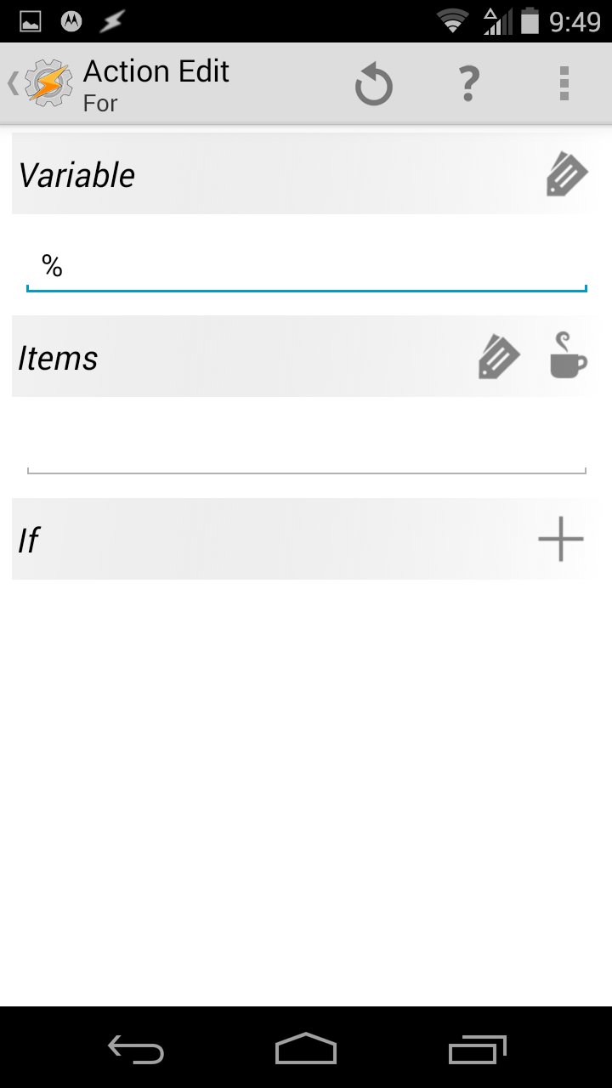Tap the picture notification icon in status bar
The height and width of the screenshot is (1088, 612).
point(31,21)
